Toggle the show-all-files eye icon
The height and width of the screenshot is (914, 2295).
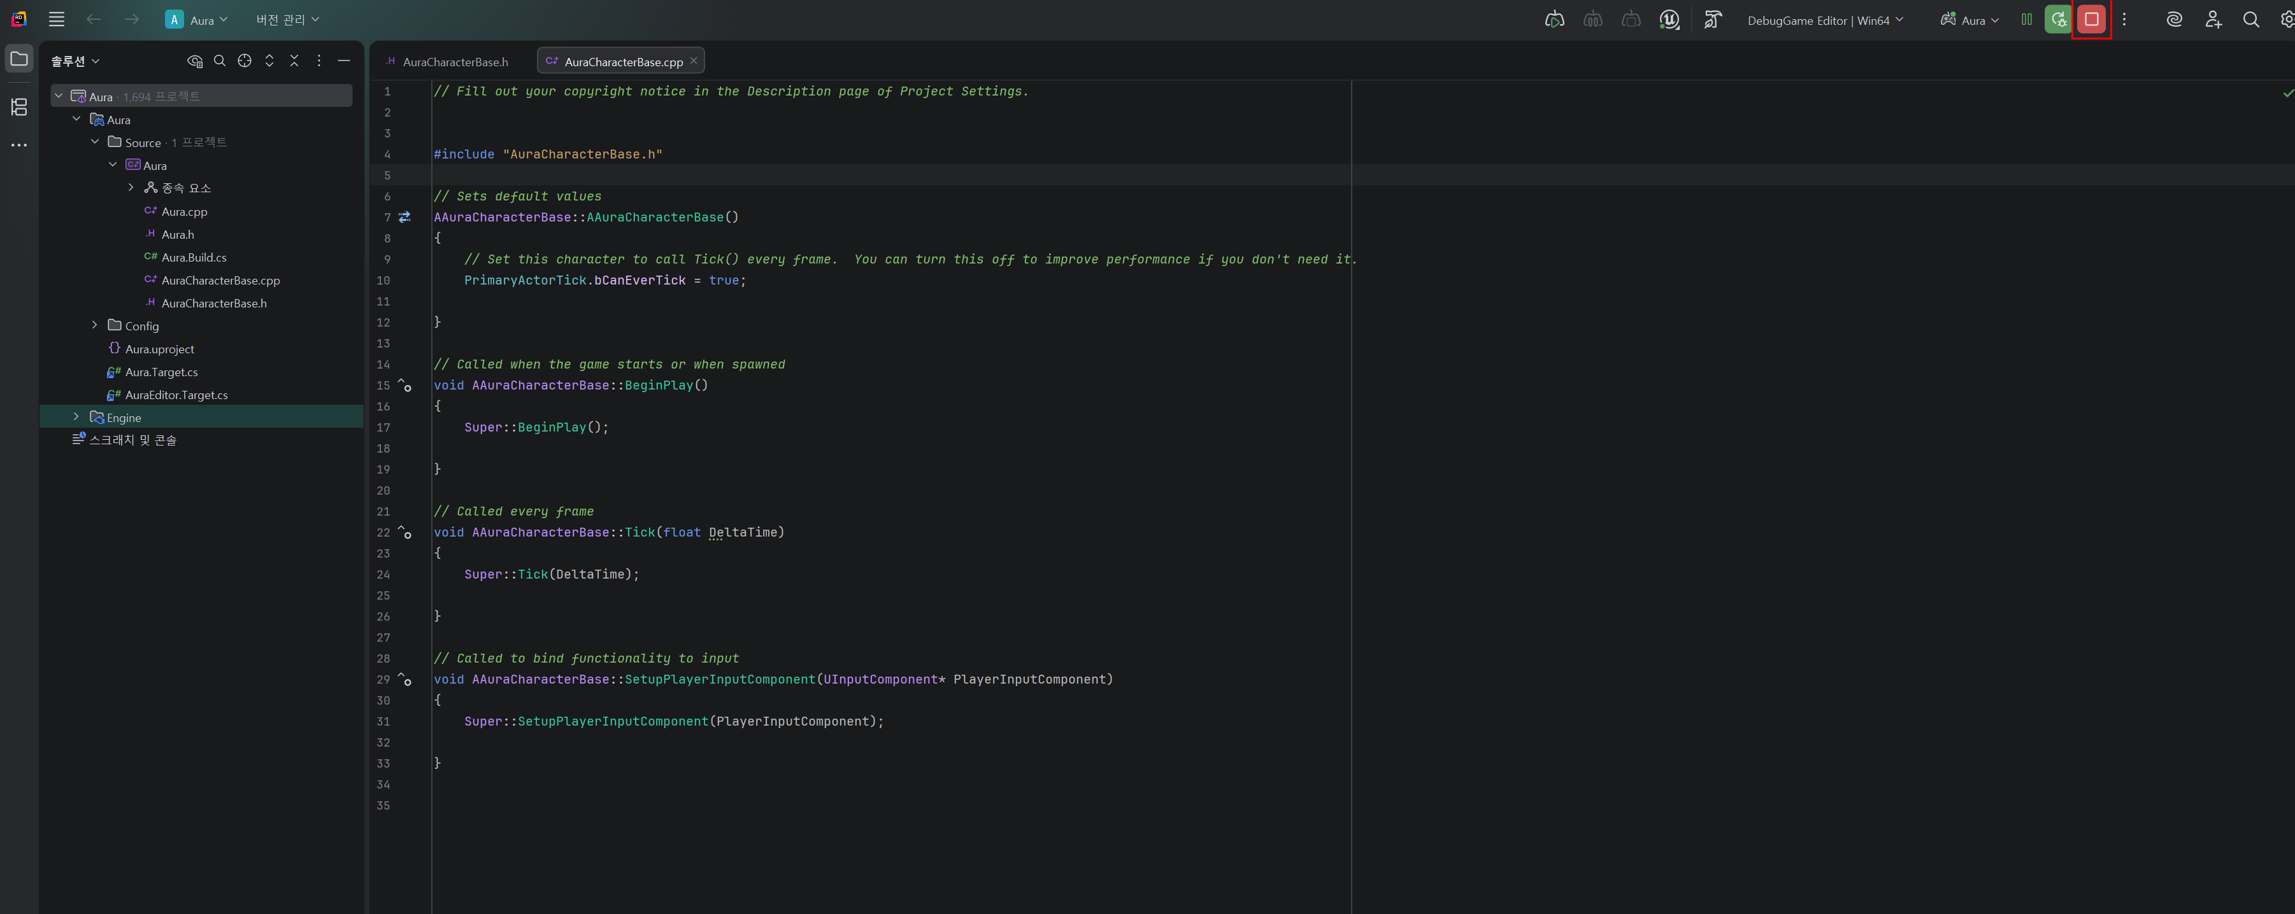[x=194, y=60]
